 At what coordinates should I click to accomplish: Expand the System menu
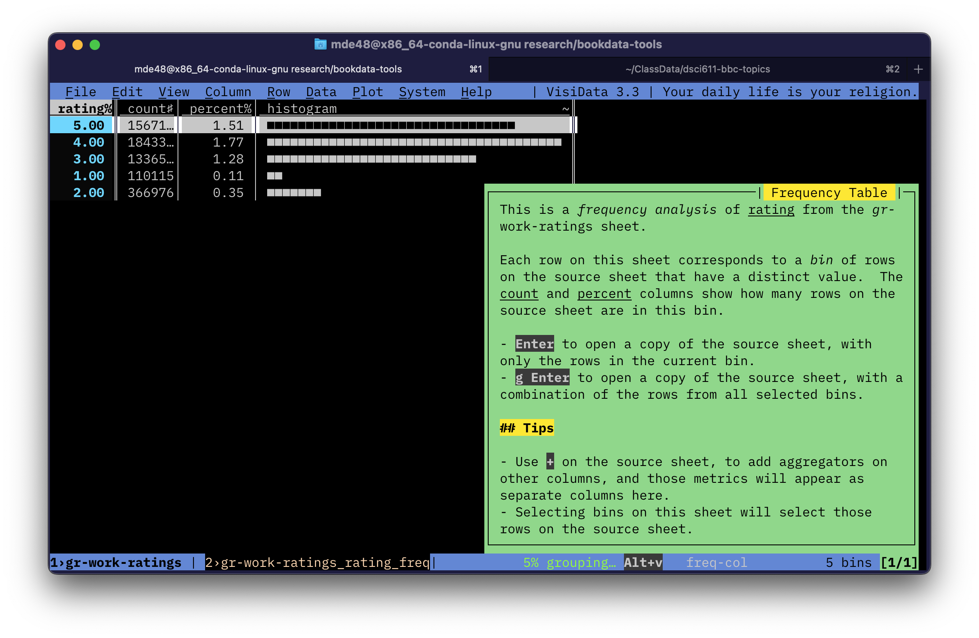point(422,92)
